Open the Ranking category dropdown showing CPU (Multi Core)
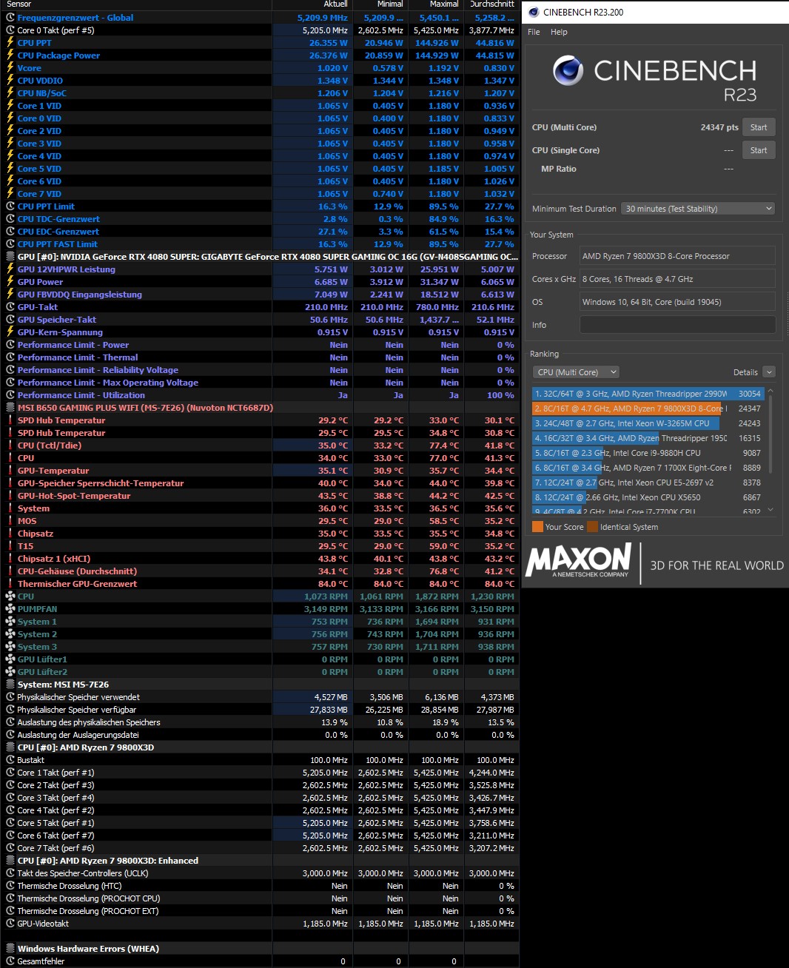The image size is (789, 968). click(x=576, y=372)
